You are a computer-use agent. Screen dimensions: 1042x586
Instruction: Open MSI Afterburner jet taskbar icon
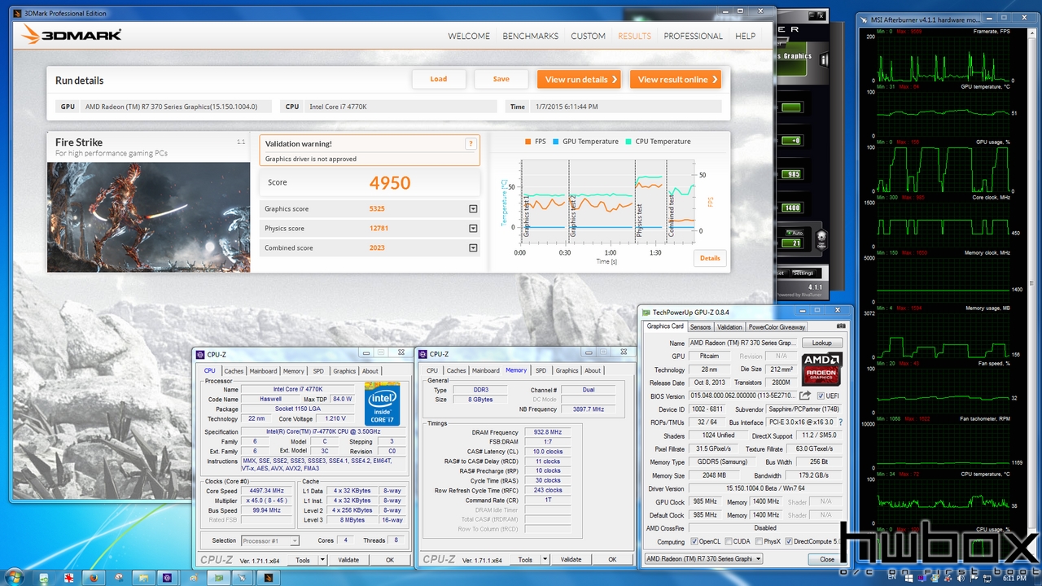click(x=243, y=577)
